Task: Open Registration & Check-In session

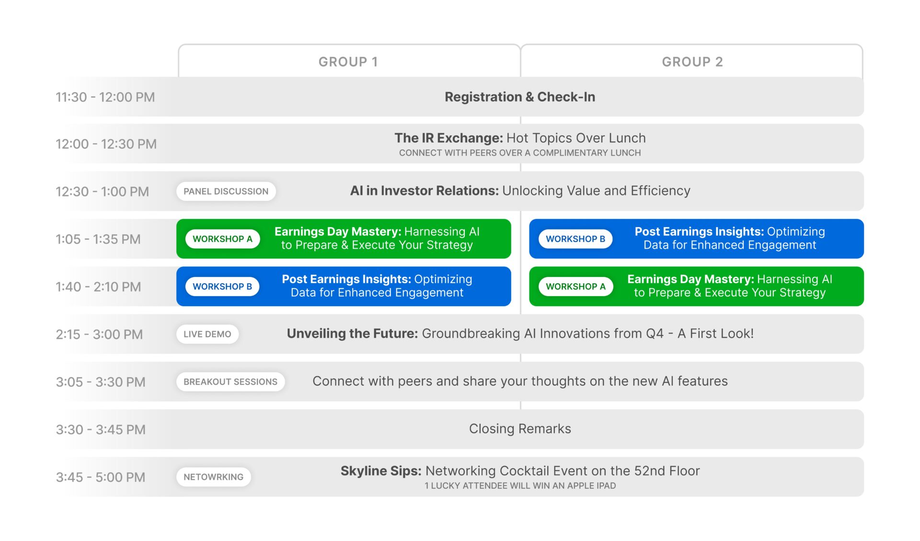Action: (520, 97)
